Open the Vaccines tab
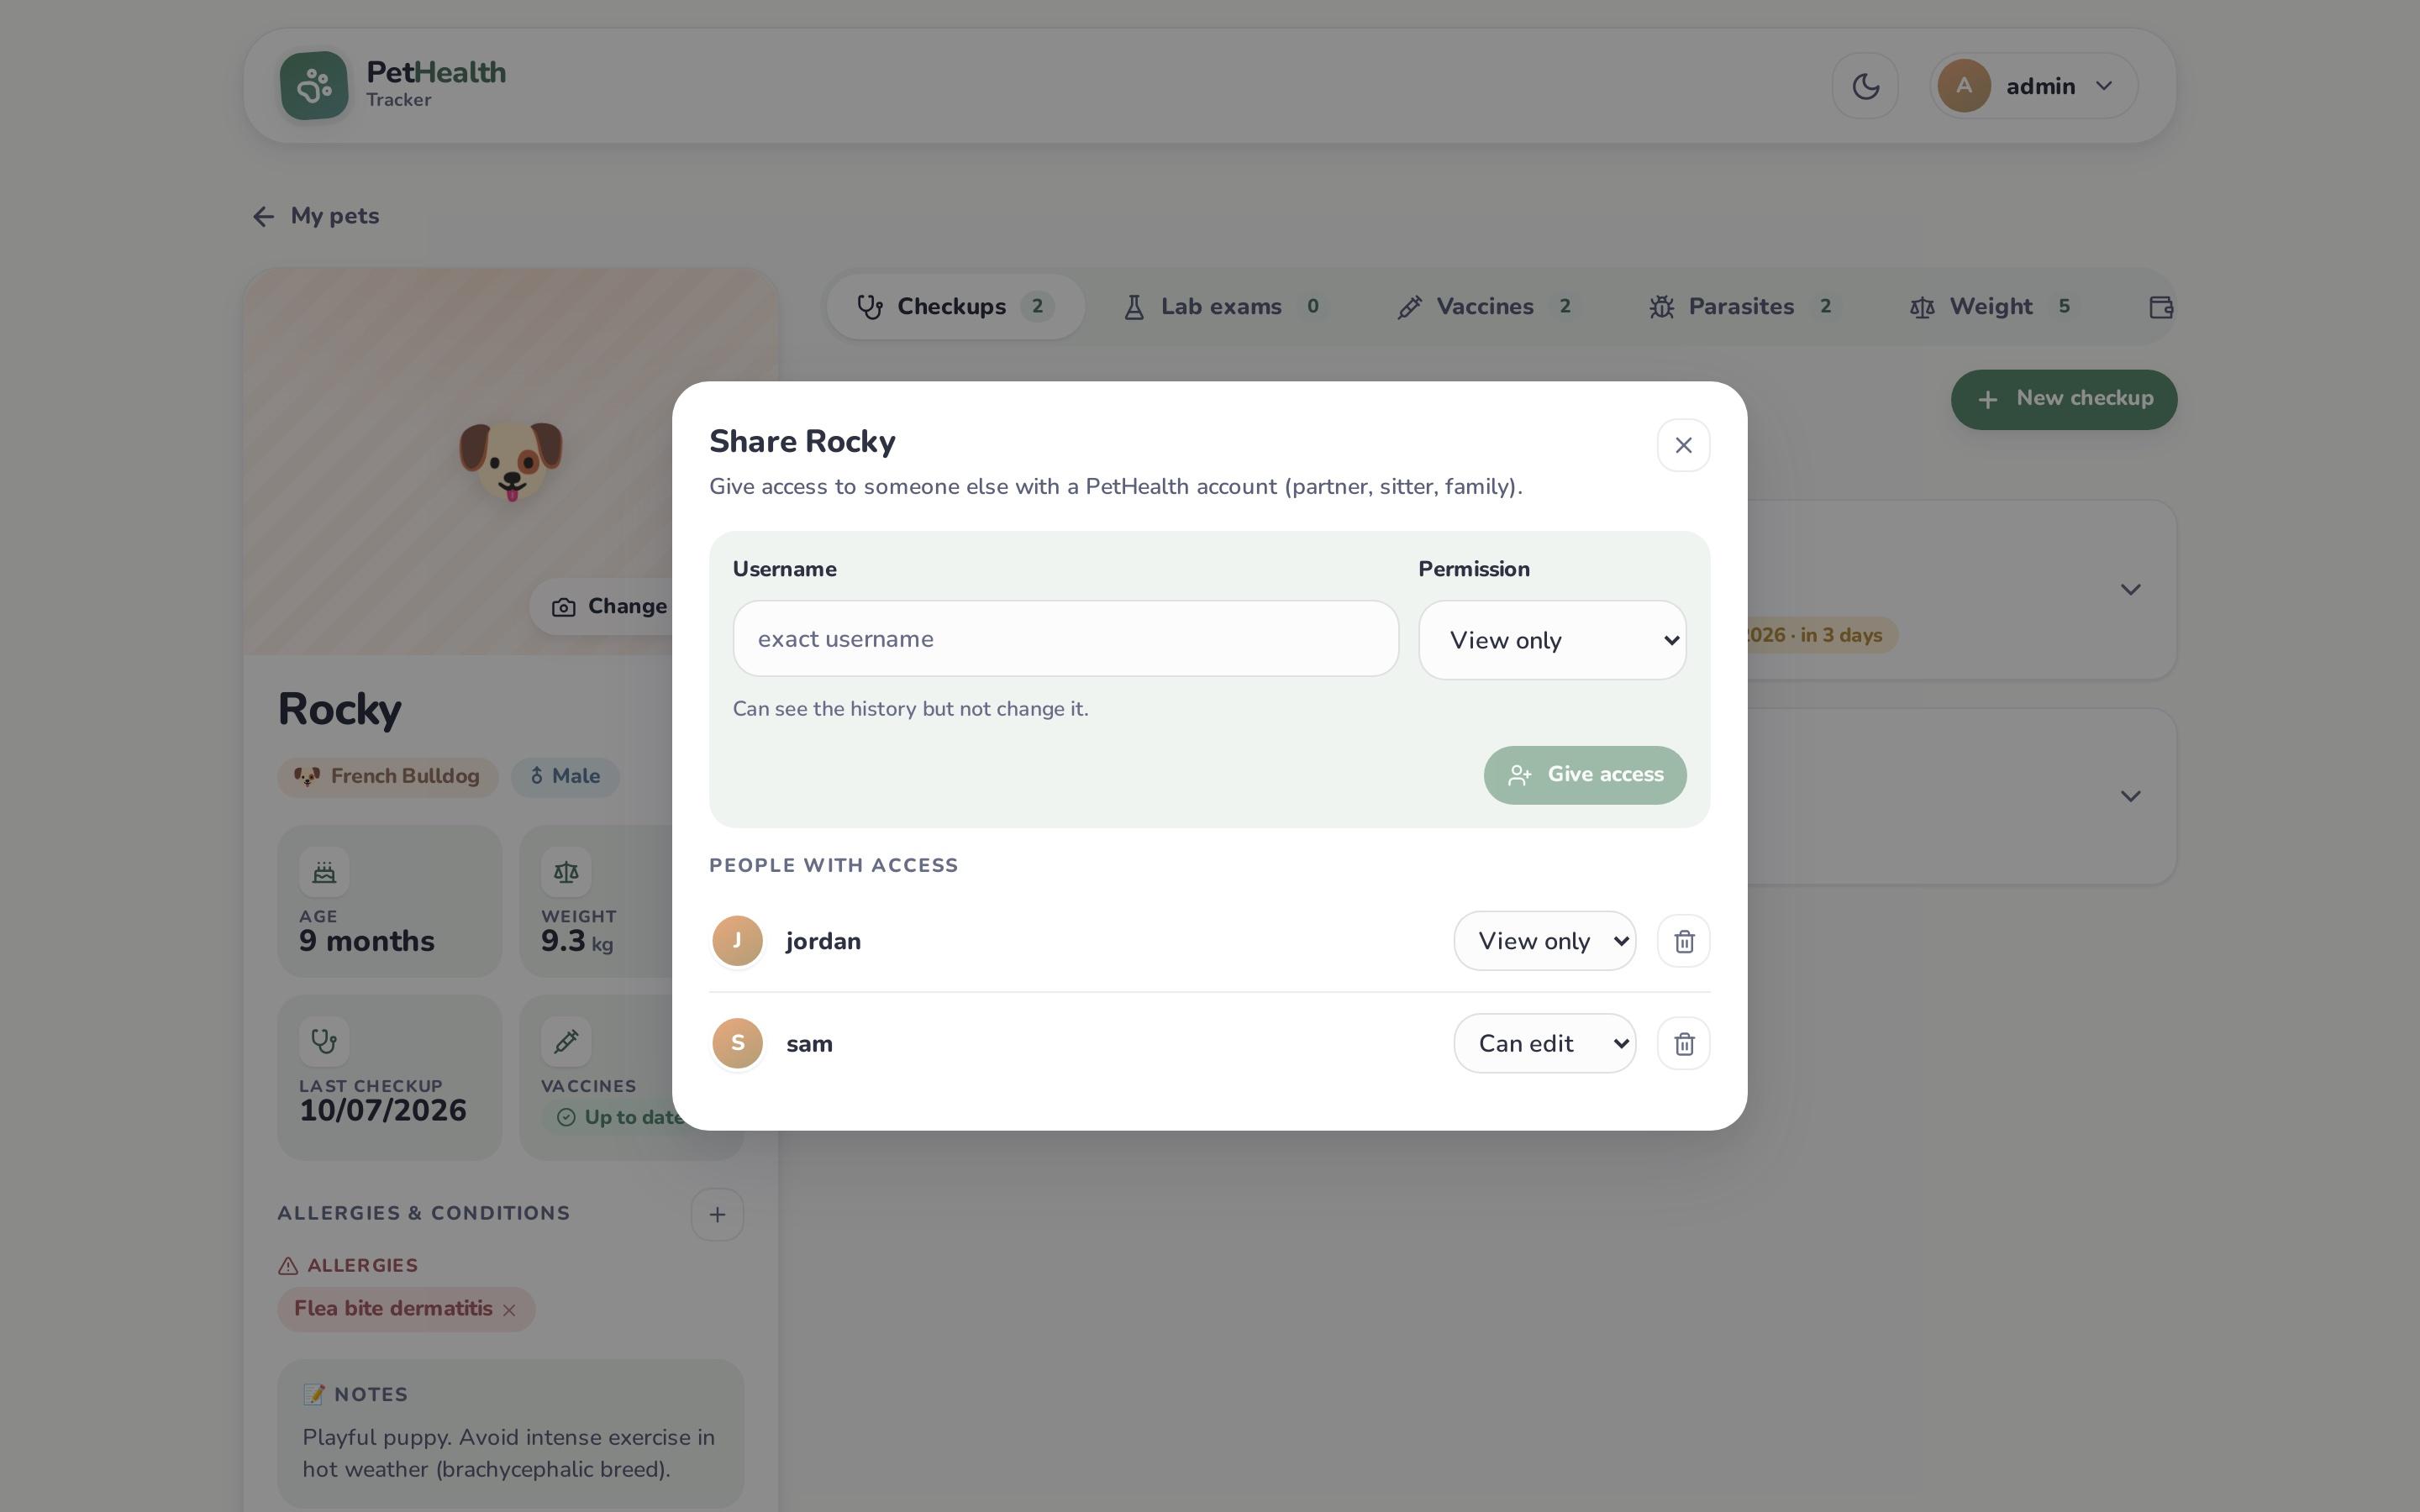 [1487, 307]
